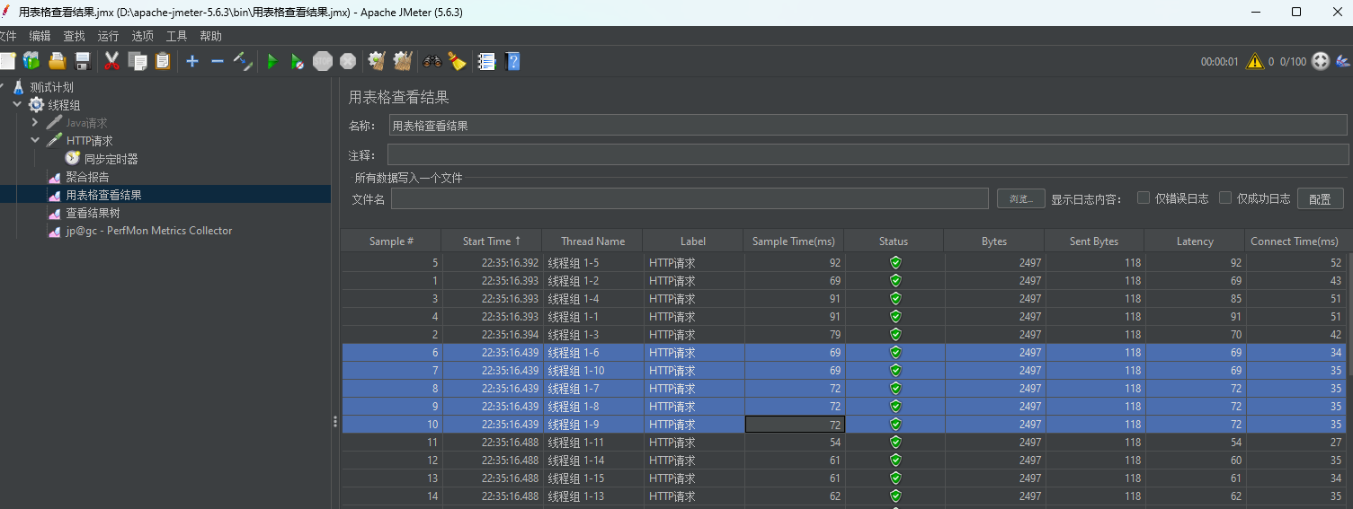This screenshot has width=1353, height=509.
Task: Click the New test plan icon
Action: [7, 61]
